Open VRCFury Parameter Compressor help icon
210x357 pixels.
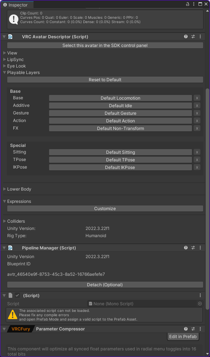click(186, 329)
